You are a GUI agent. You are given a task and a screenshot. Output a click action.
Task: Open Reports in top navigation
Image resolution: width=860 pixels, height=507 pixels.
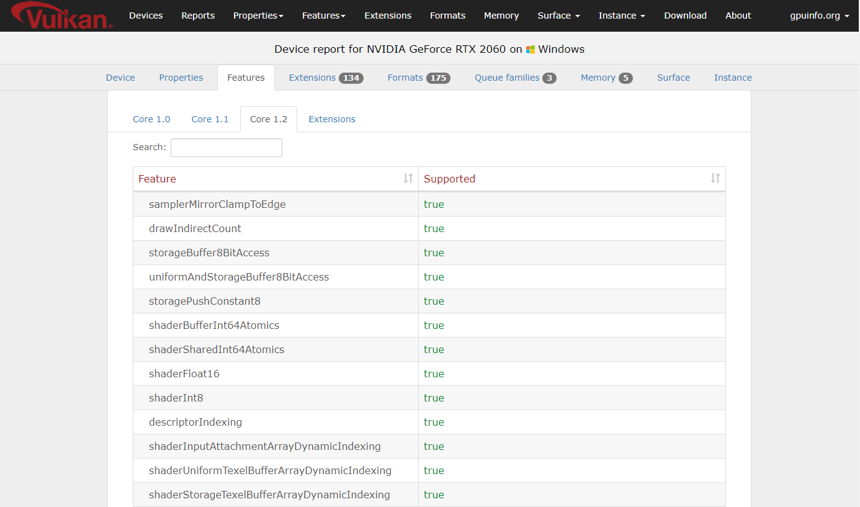pos(198,16)
